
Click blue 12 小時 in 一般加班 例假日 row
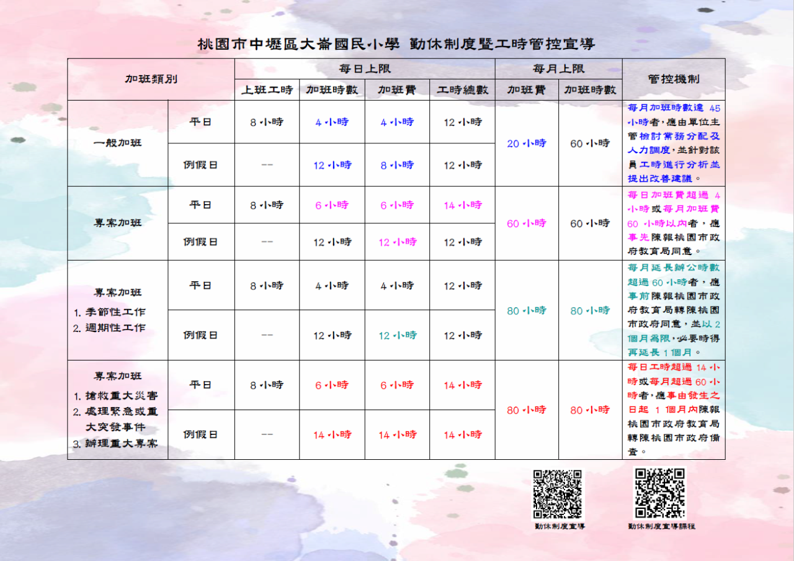[332, 165]
